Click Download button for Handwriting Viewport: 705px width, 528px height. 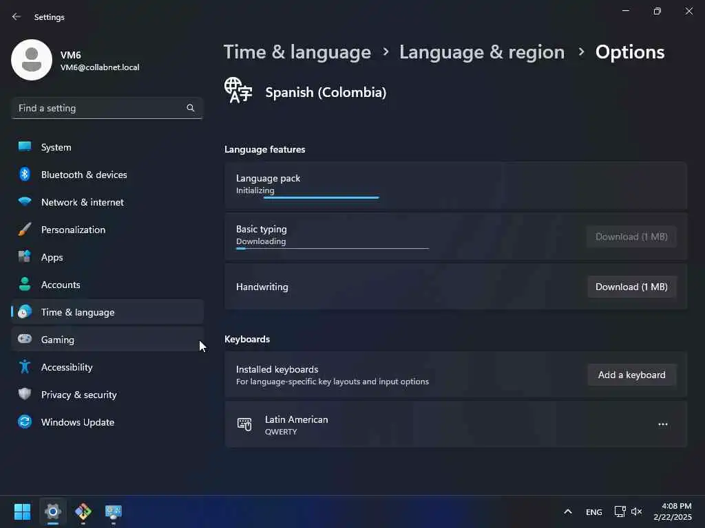pos(632,287)
